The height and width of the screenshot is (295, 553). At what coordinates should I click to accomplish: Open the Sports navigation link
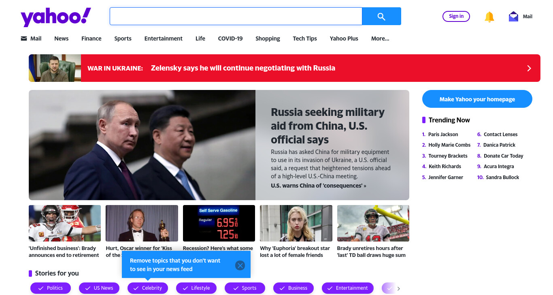coord(123,38)
